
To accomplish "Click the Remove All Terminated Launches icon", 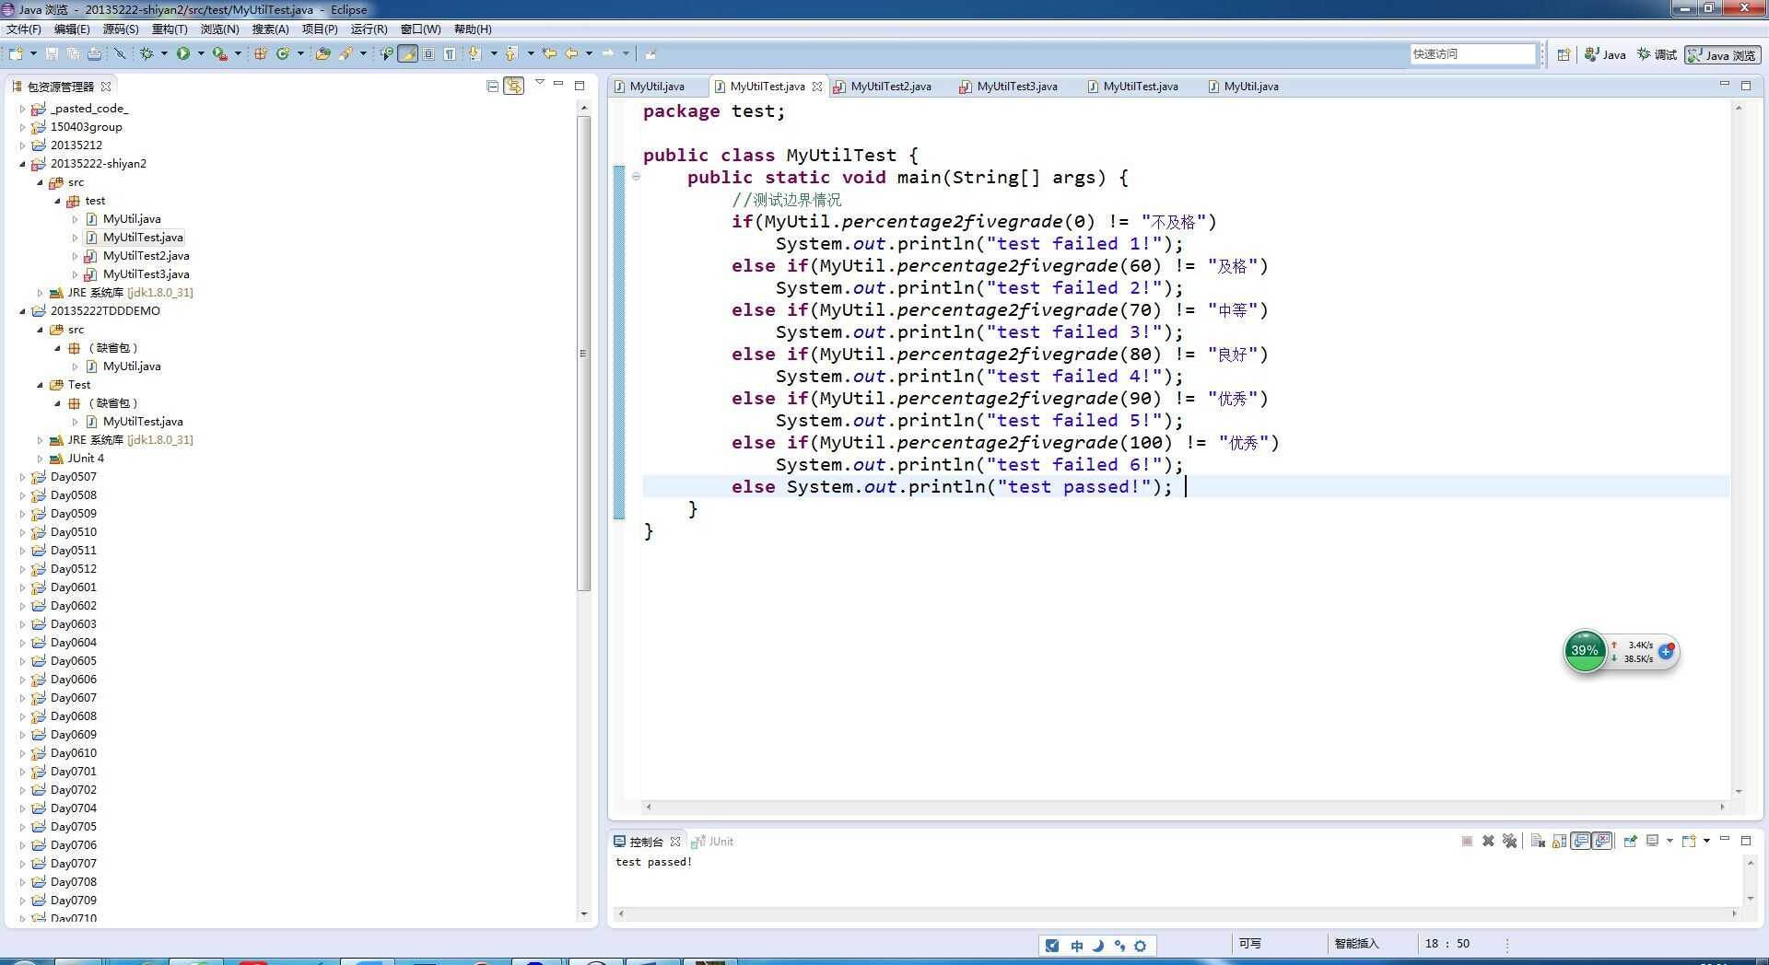I will coord(1509,841).
